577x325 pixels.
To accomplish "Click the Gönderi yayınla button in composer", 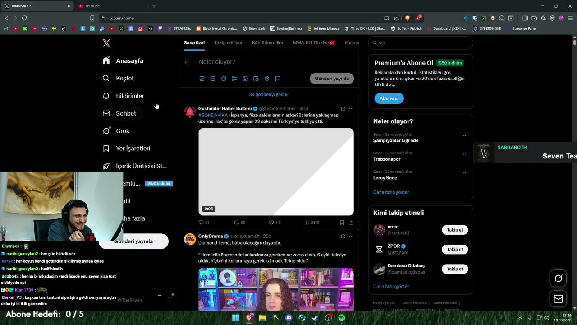I will [332, 79].
